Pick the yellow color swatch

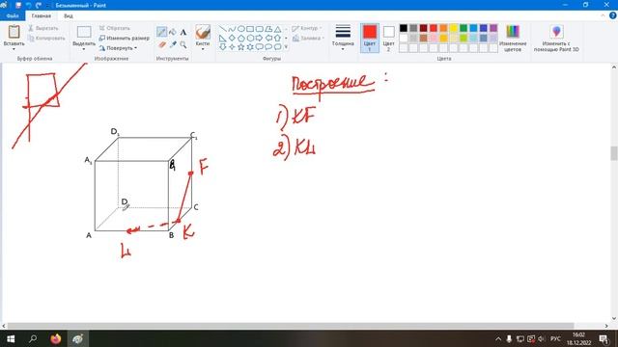(453, 28)
